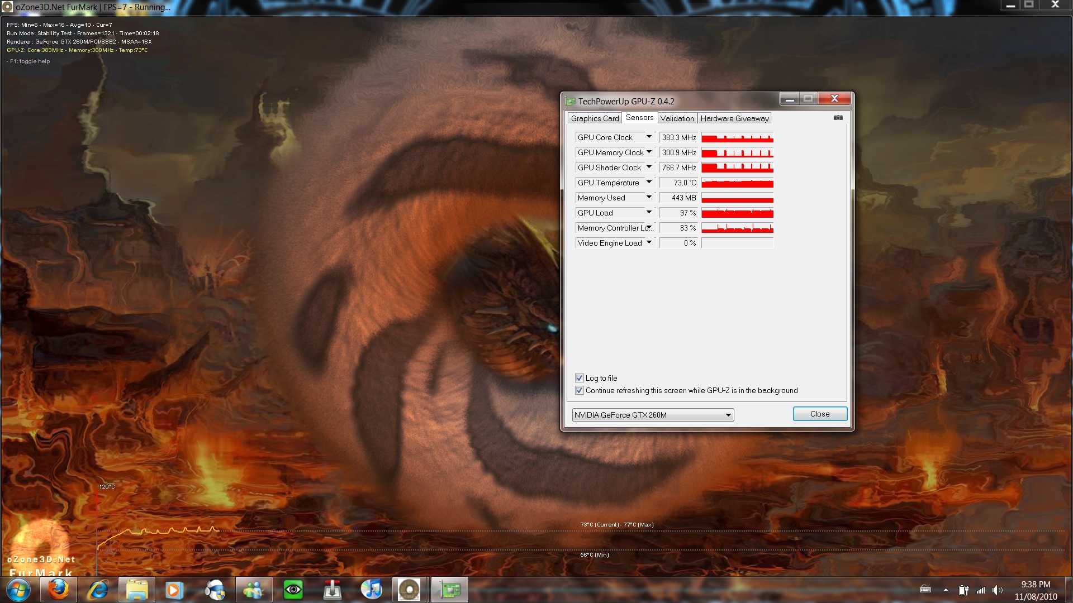Click the GPU Temperature history graph
This screenshot has width=1073, height=603.
point(737,183)
